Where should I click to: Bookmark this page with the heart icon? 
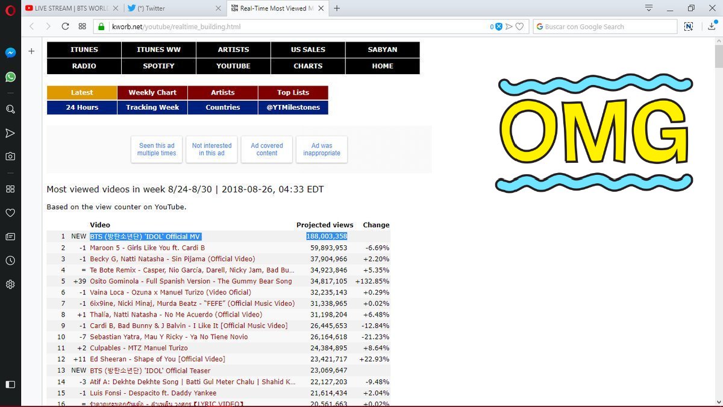(x=519, y=27)
